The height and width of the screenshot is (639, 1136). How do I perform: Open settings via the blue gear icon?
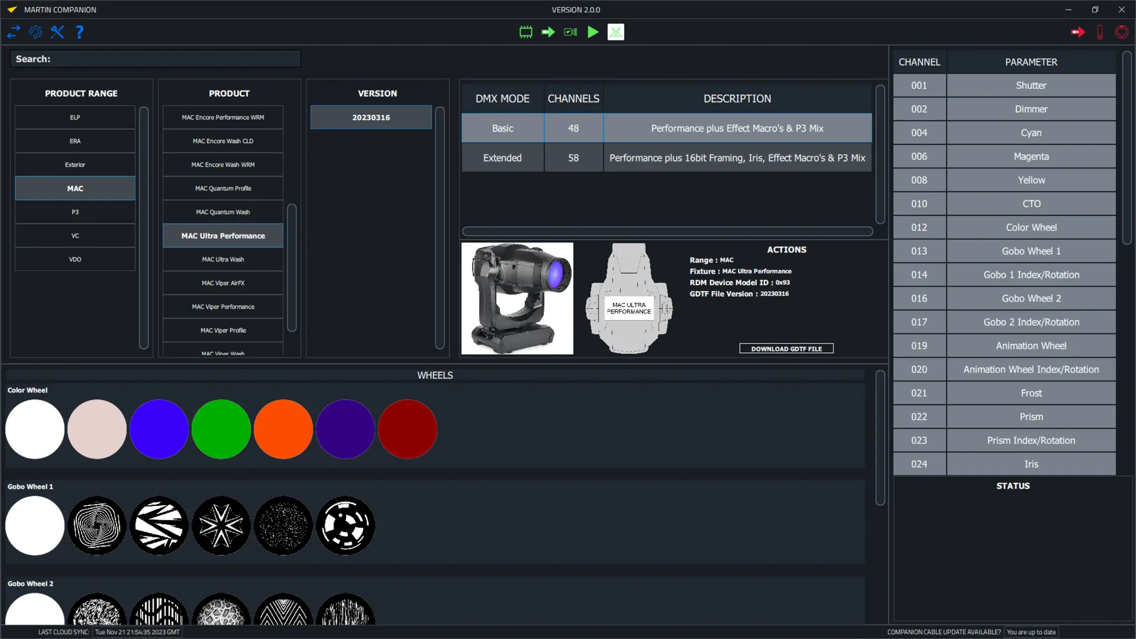pos(35,32)
